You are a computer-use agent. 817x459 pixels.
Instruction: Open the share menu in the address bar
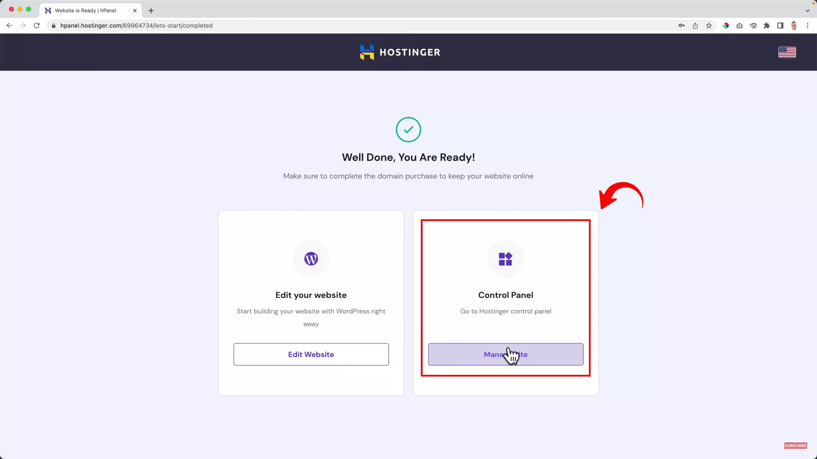point(695,25)
